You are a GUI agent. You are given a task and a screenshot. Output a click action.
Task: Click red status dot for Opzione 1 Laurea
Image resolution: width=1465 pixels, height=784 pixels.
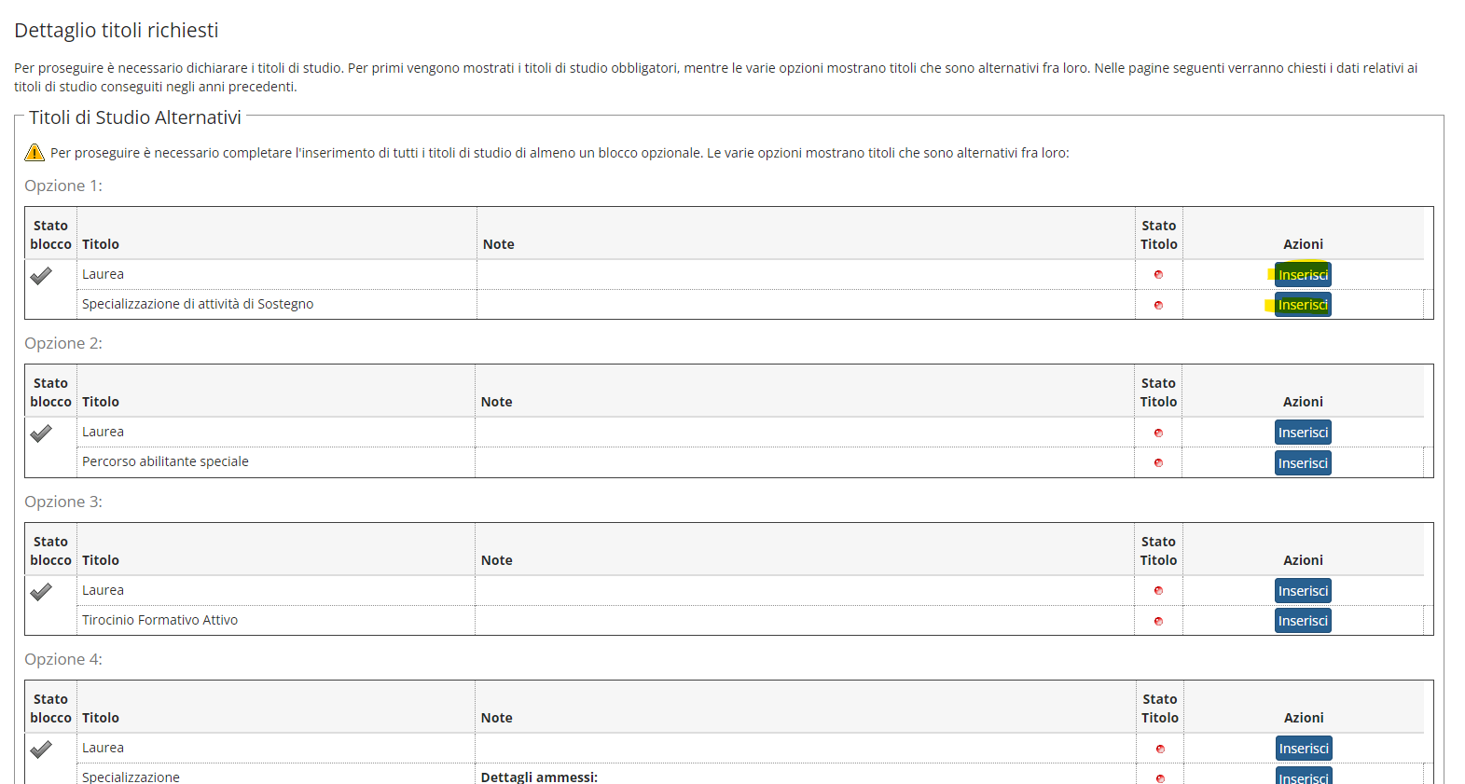pos(1158,274)
